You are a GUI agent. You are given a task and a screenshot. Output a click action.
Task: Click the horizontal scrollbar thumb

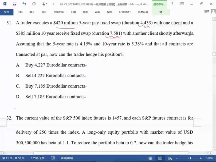pyautogui.click(x=111, y=153)
